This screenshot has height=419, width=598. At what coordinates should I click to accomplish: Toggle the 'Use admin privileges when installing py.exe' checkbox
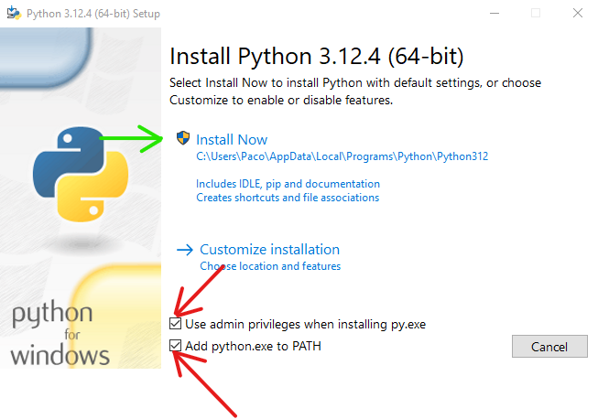176,324
